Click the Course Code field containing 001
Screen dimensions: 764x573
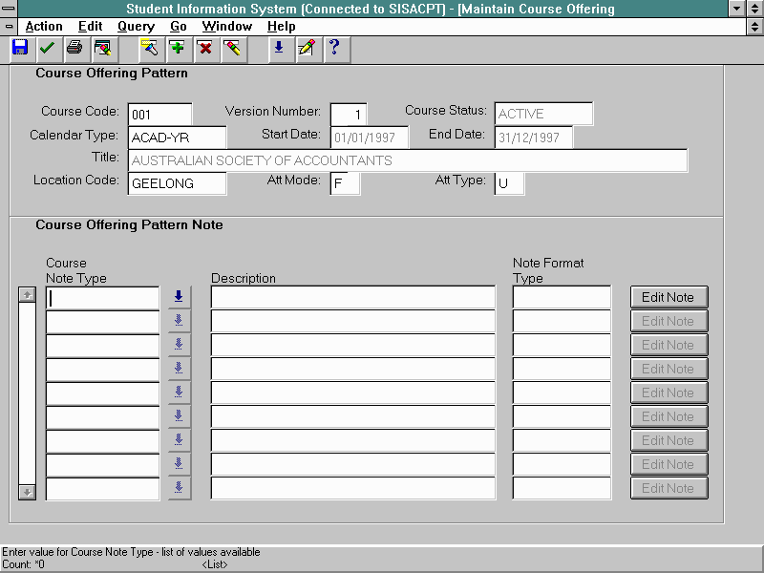pyautogui.click(x=159, y=114)
